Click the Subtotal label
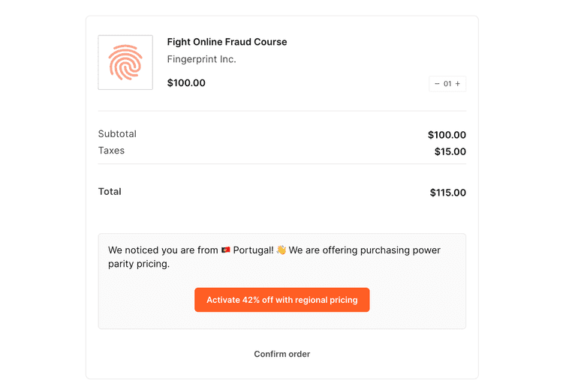This screenshot has height=392, width=575. tap(117, 134)
